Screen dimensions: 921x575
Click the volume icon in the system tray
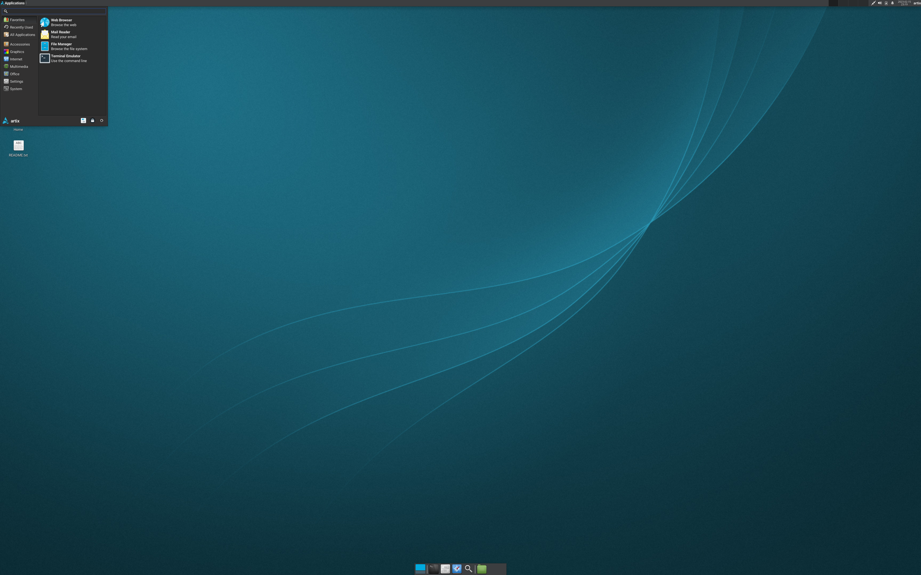[x=880, y=3]
